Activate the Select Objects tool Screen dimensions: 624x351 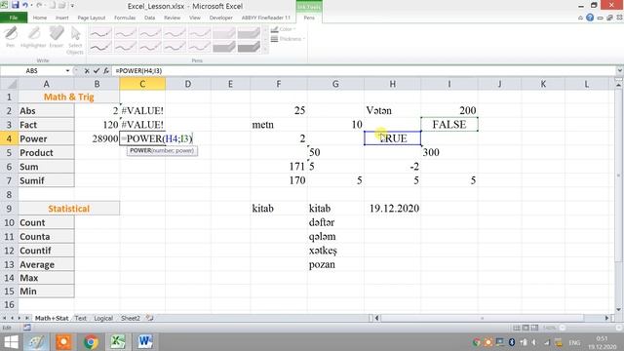75,40
